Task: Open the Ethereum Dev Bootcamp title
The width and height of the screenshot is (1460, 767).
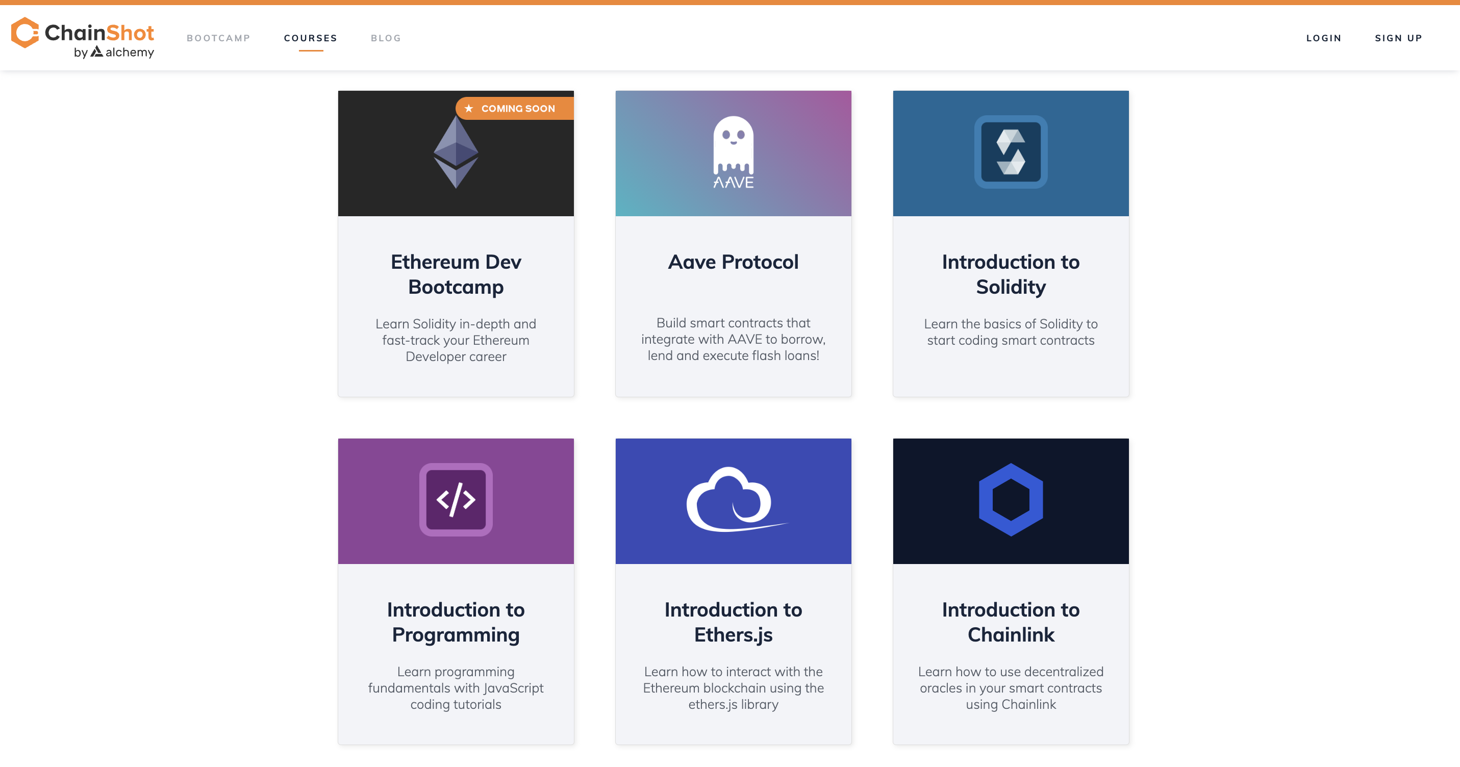Action: coord(456,274)
